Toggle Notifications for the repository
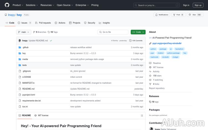This screenshot has width=208, height=130. [x=161, y=15]
